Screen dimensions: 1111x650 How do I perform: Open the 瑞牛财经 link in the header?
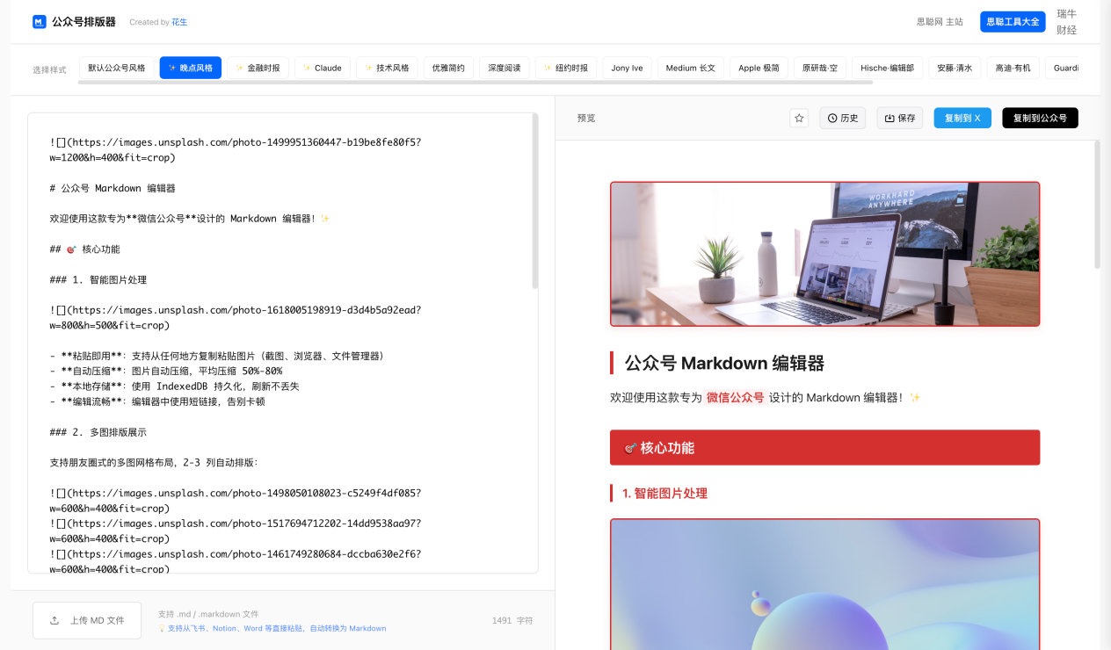pos(1066,22)
